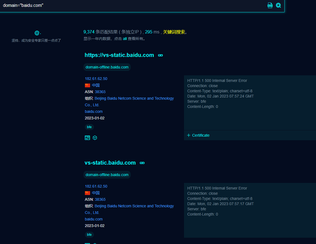Click the bfe tag in second result

click(89, 234)
